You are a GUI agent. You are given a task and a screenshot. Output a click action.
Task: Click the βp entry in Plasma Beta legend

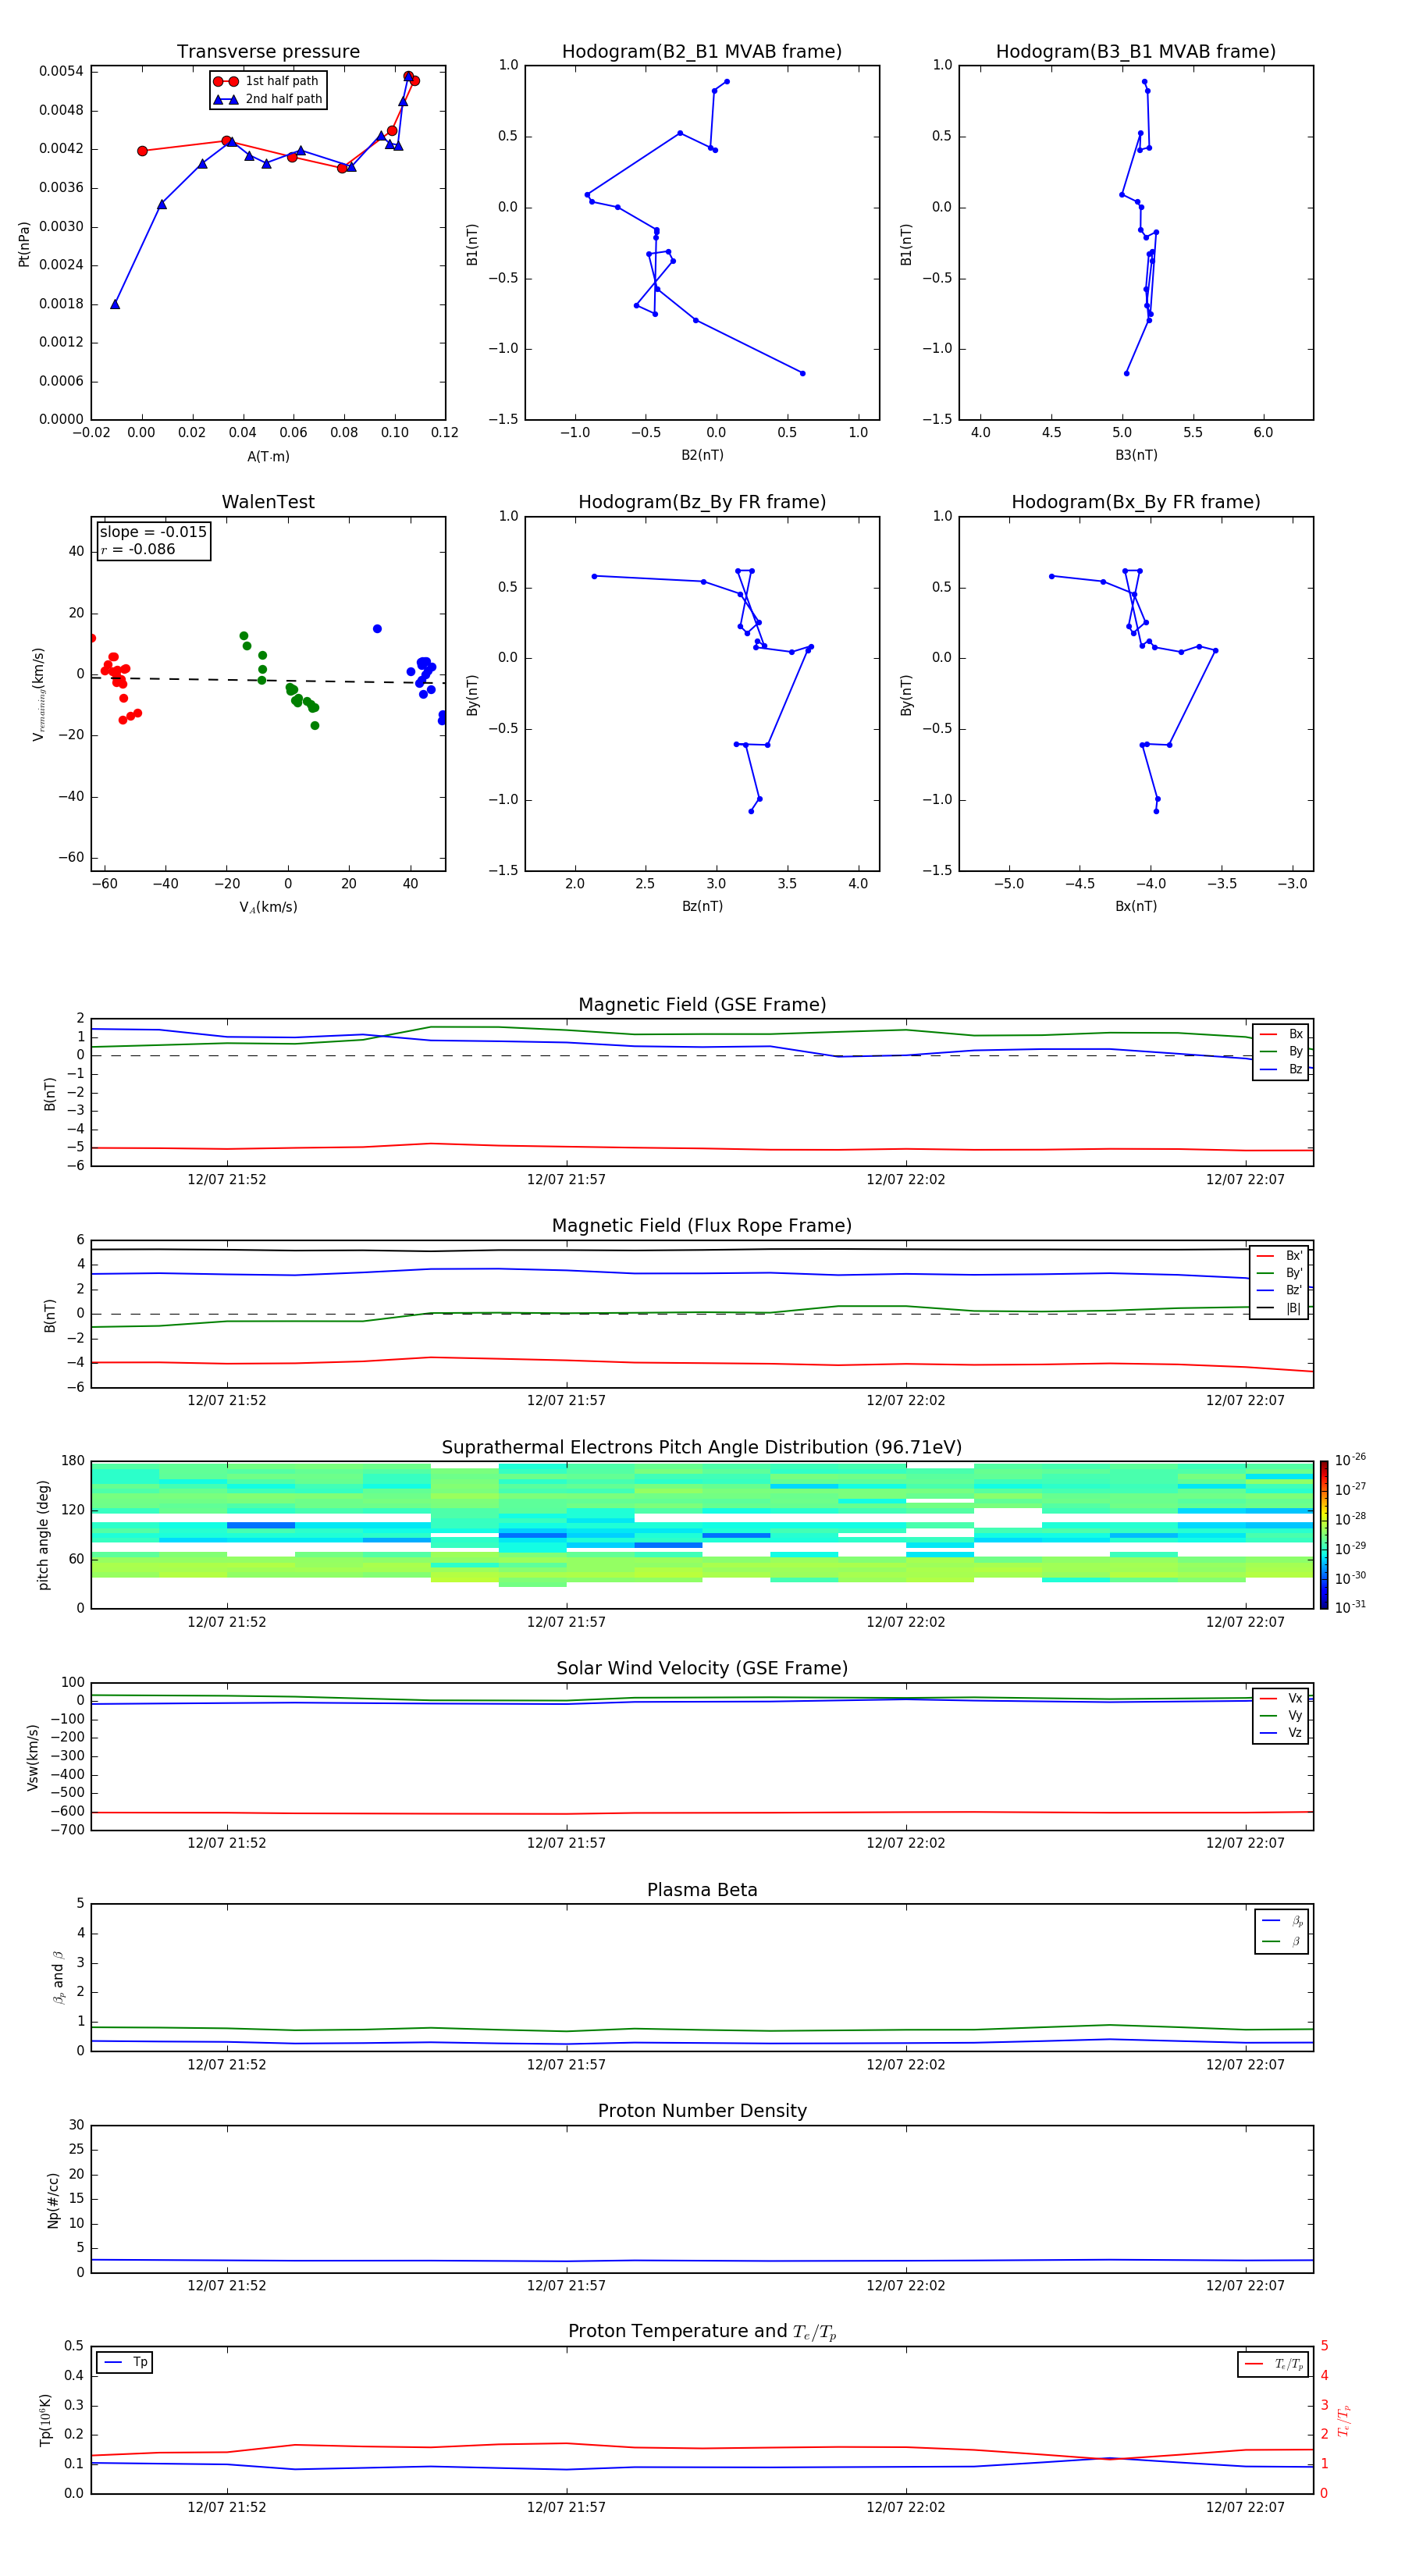[x=1282, y=1920]
